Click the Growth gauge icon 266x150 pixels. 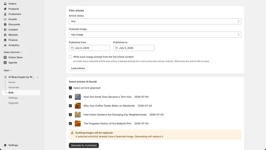pos(5,19)
